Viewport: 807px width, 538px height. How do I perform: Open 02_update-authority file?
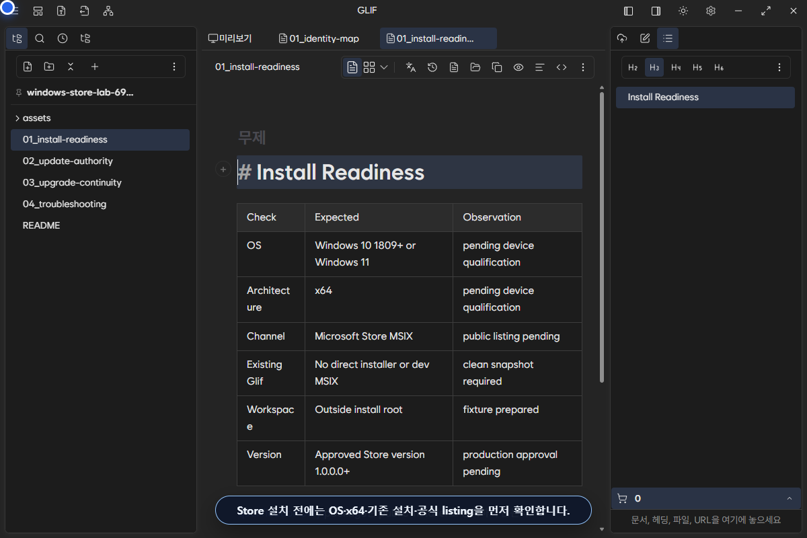(x=100, y=161)
